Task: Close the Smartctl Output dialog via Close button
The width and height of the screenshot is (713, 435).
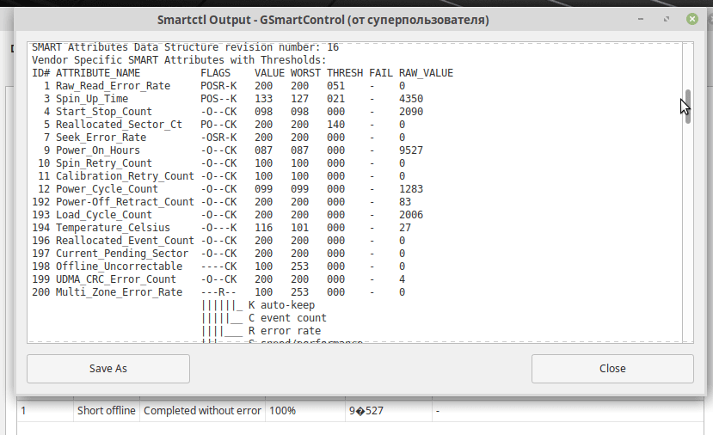Action: pyautogui.click(x=612, y=369)
